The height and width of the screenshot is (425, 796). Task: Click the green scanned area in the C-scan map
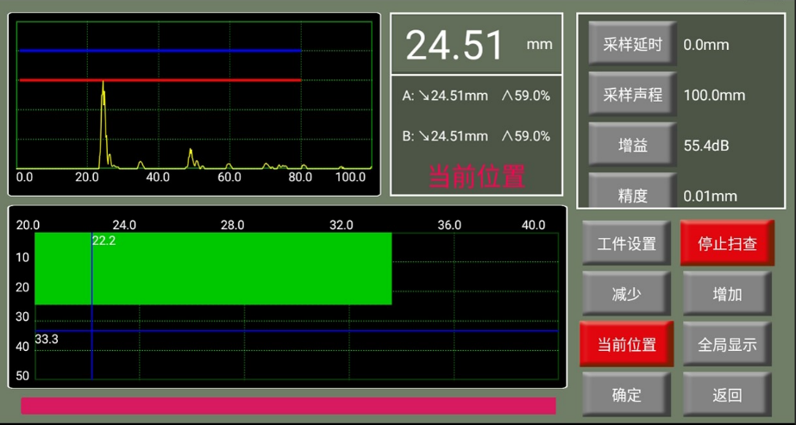pyautogui.click(x=241, y=268)
